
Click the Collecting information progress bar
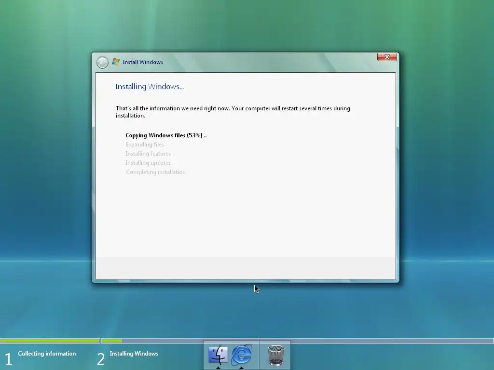pos(50,341)
